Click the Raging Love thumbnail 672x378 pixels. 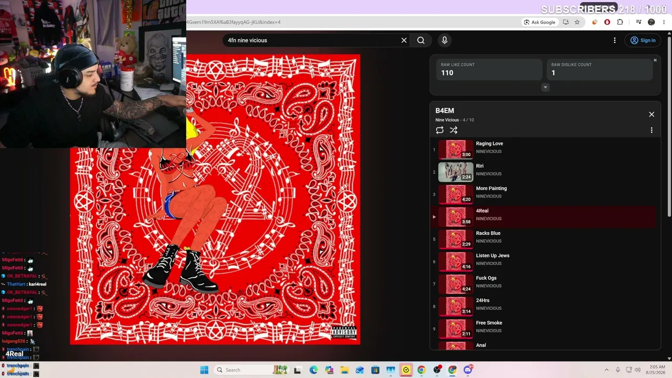pyautogui.click(x=456, y=149)
